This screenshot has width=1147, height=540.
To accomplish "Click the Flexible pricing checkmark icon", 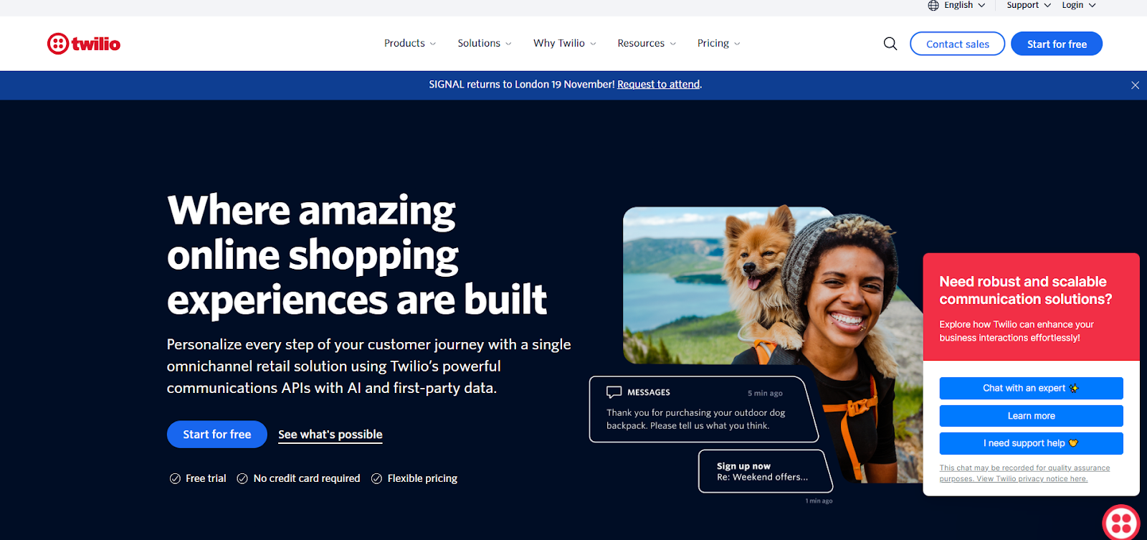I will [x=376, y=478].
